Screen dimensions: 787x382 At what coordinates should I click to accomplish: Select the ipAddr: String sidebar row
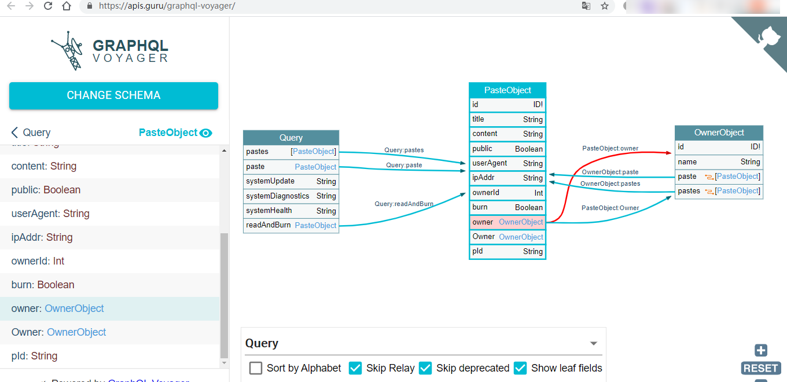110,237
